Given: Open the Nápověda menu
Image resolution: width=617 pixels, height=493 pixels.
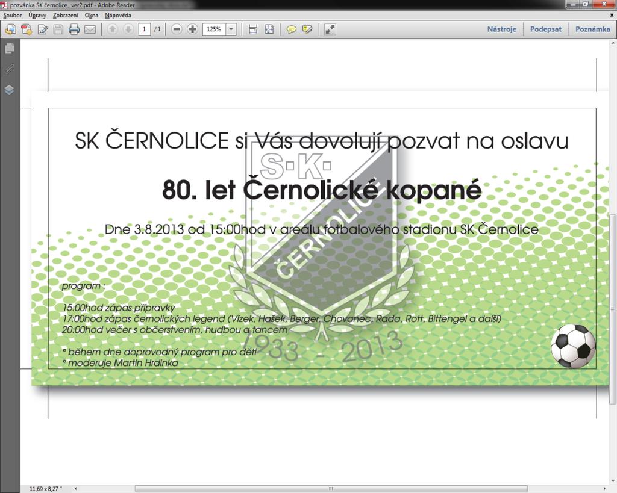Looking at the screenshot, I should pos(118,15).
